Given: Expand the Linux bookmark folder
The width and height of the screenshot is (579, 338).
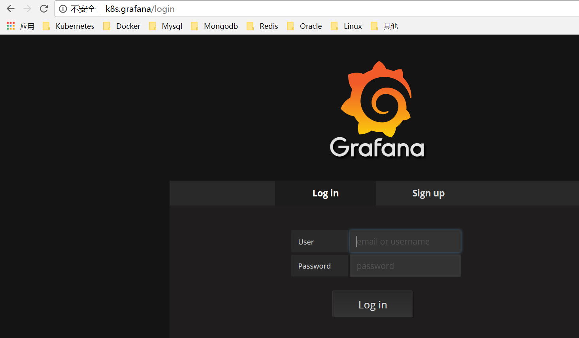Looking at the screenshot, I should [347, 26].
